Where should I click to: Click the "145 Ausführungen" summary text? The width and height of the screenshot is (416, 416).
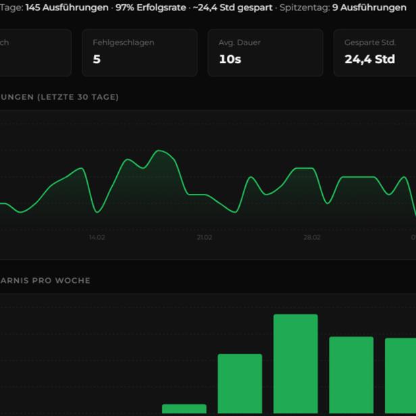pyautogui.click(x=67, y=7)
